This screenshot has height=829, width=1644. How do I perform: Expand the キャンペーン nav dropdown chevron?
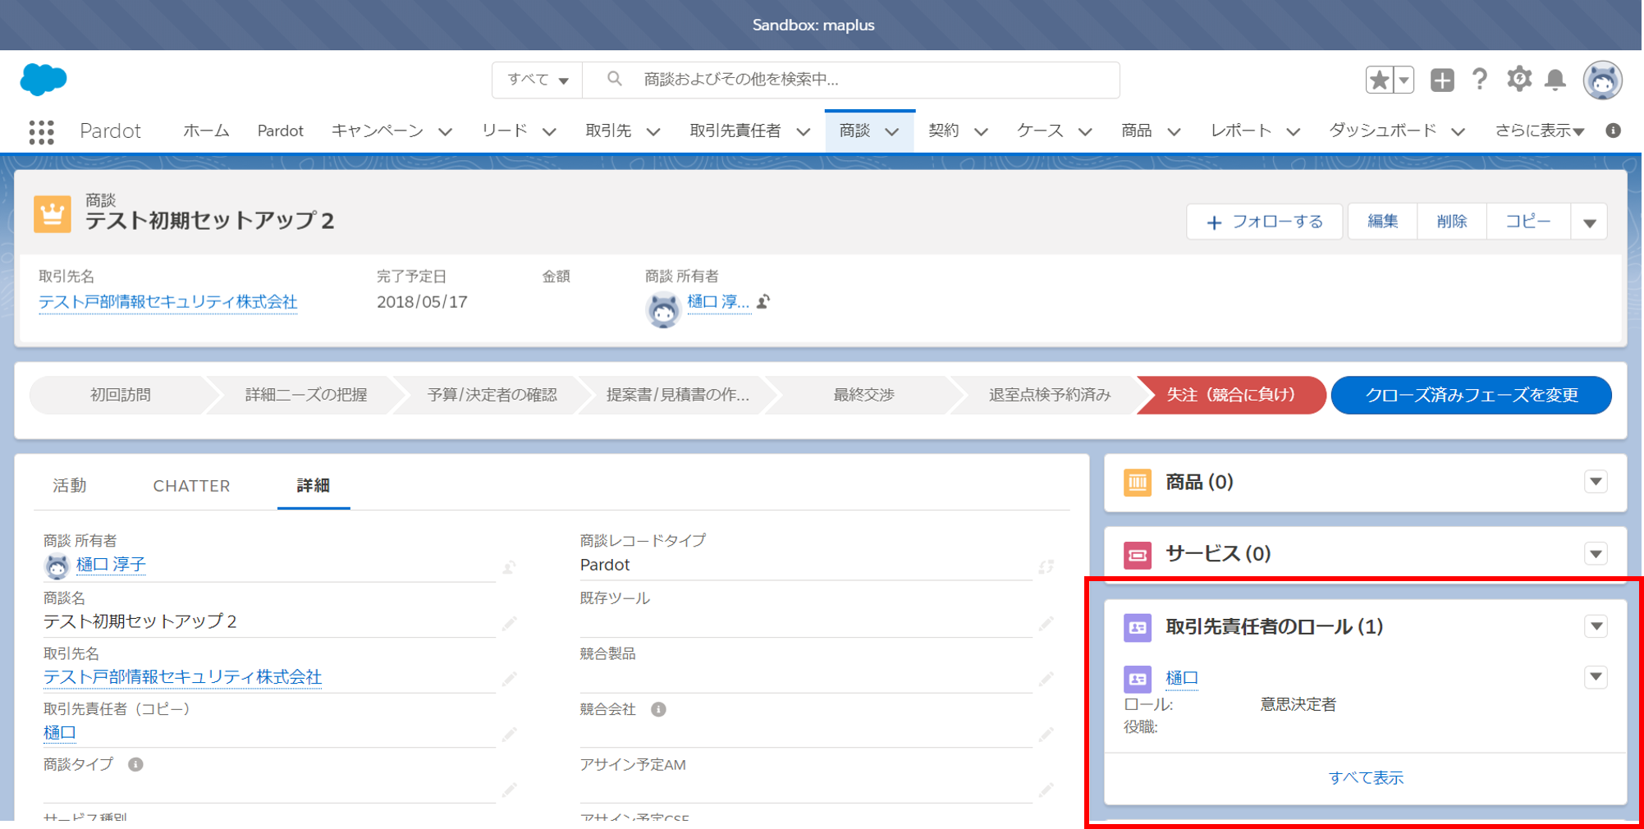click(445, 131)
